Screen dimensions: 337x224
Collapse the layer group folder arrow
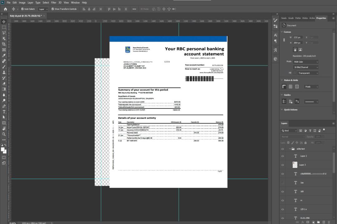point(290,149)
